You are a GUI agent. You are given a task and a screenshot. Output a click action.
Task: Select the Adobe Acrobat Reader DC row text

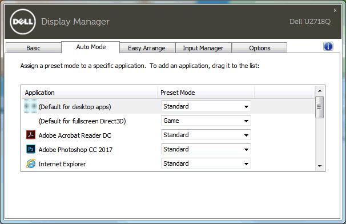point(75,135)
